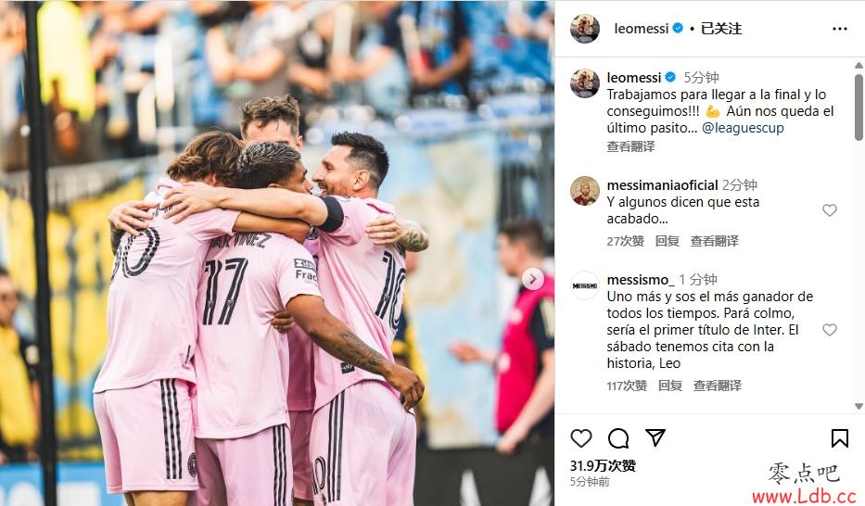This screenshot has height=506, width=865.
Task: Open comment box via speech bubble icon
Action: [x=618, y=438]
